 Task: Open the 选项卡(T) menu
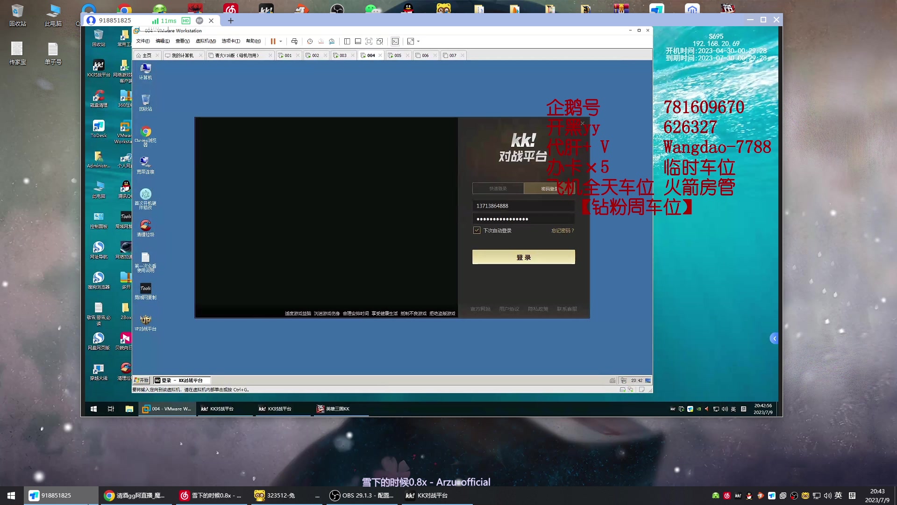click(231, 41)
